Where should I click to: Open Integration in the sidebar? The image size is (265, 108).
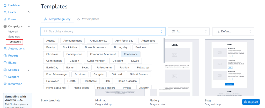pos(15,84)
